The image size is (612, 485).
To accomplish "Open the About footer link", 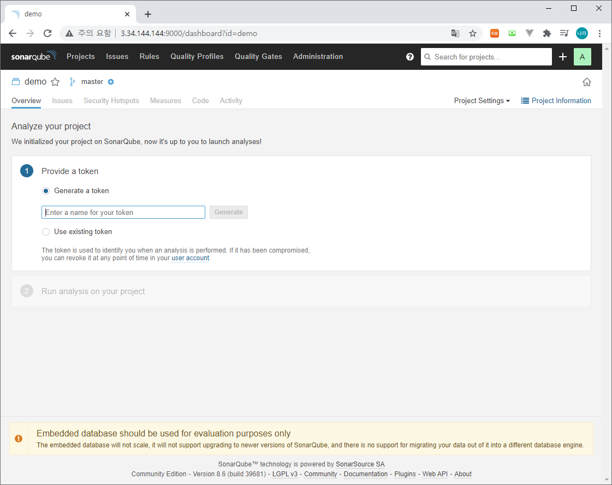I will (x=463, y=474).
